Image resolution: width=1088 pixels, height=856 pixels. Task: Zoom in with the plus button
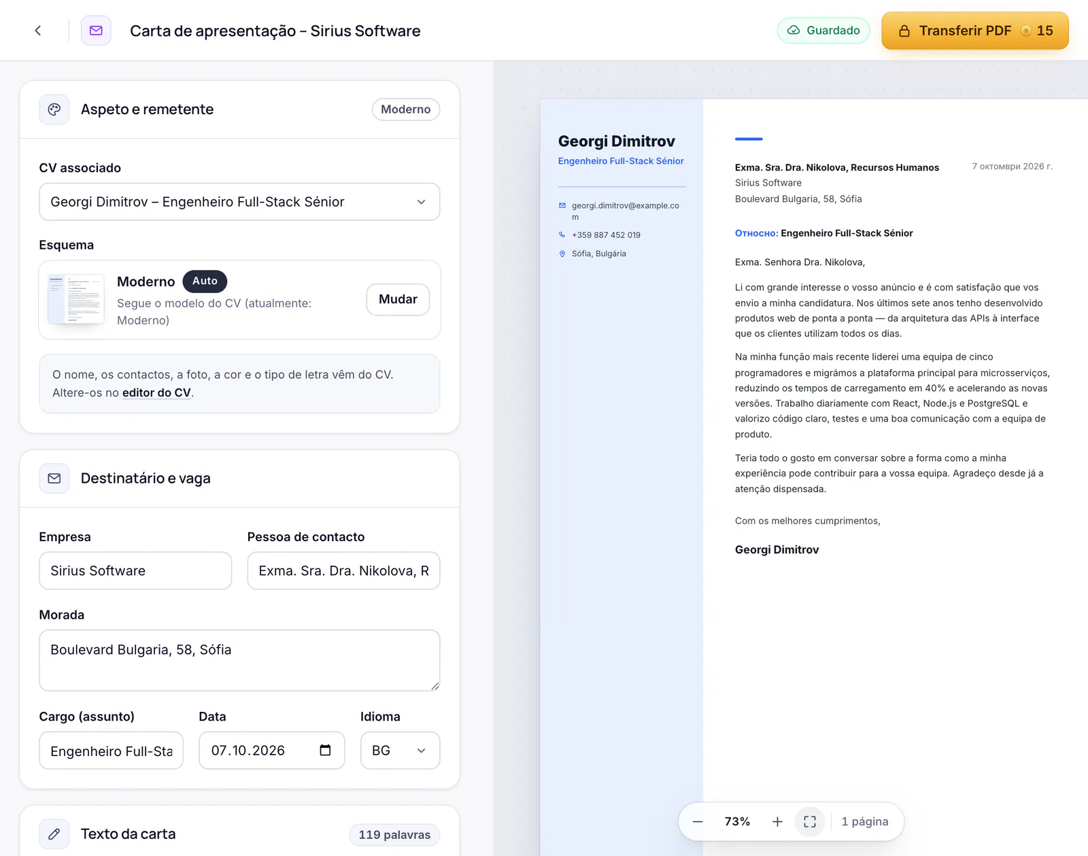pyautogui.click(x=777, y=822)
